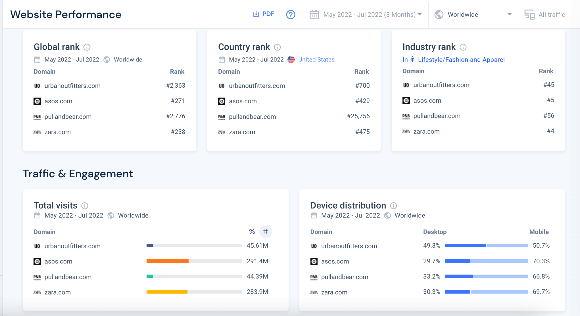Click the calendar icon in the header

[x=314, y=14]
